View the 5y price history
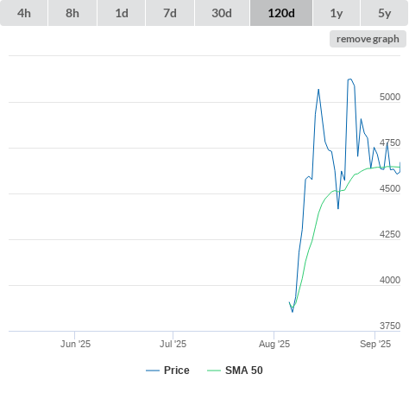 tap(385, 13)
